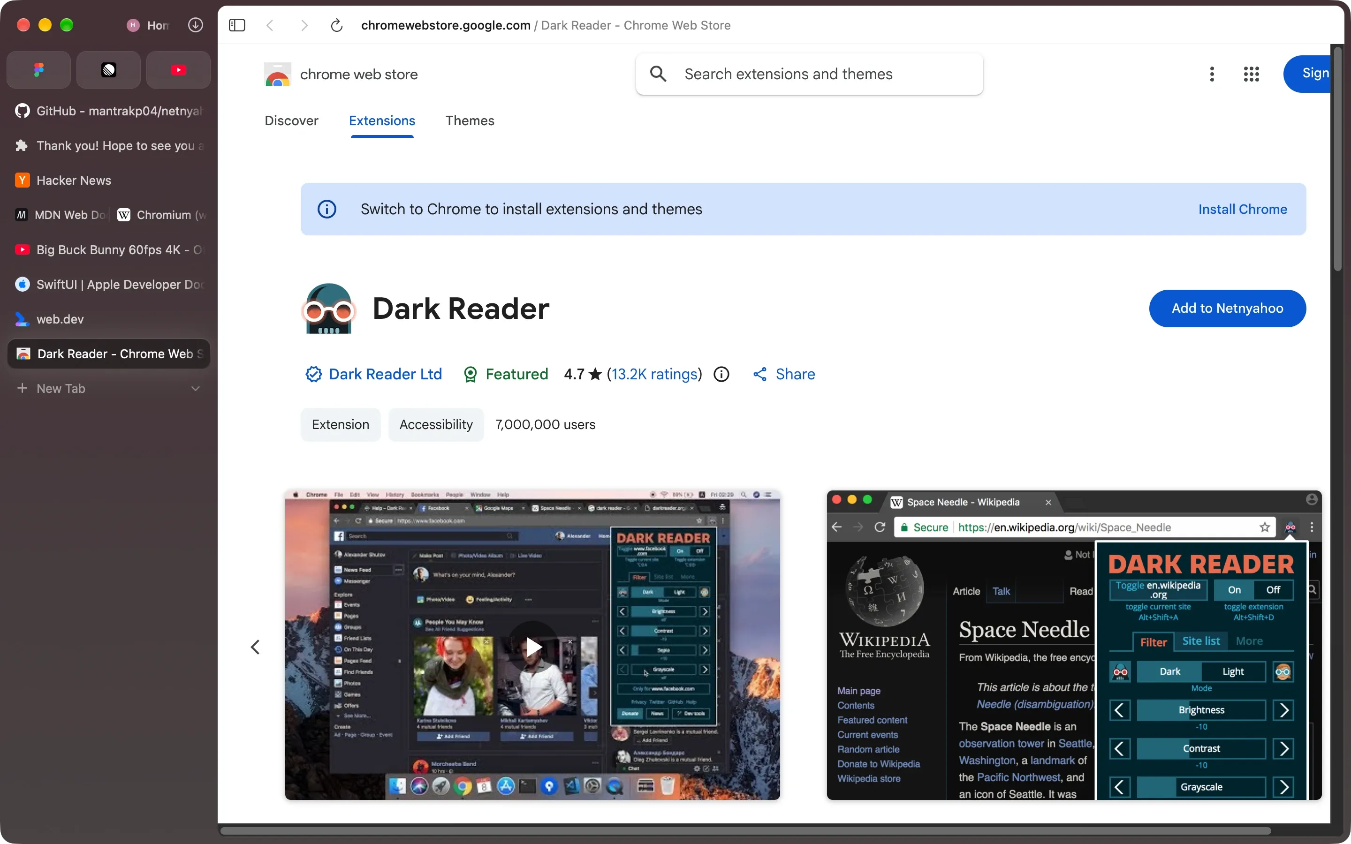Image resolution: width=1351 pixels, height=844 pixels.
Task: Switch to GitHub mantrakp04 sidebar tab
Action: coord(109,111)
